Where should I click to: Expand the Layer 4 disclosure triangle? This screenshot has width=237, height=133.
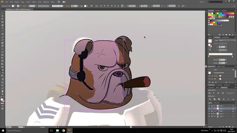(x=215, y=108)
